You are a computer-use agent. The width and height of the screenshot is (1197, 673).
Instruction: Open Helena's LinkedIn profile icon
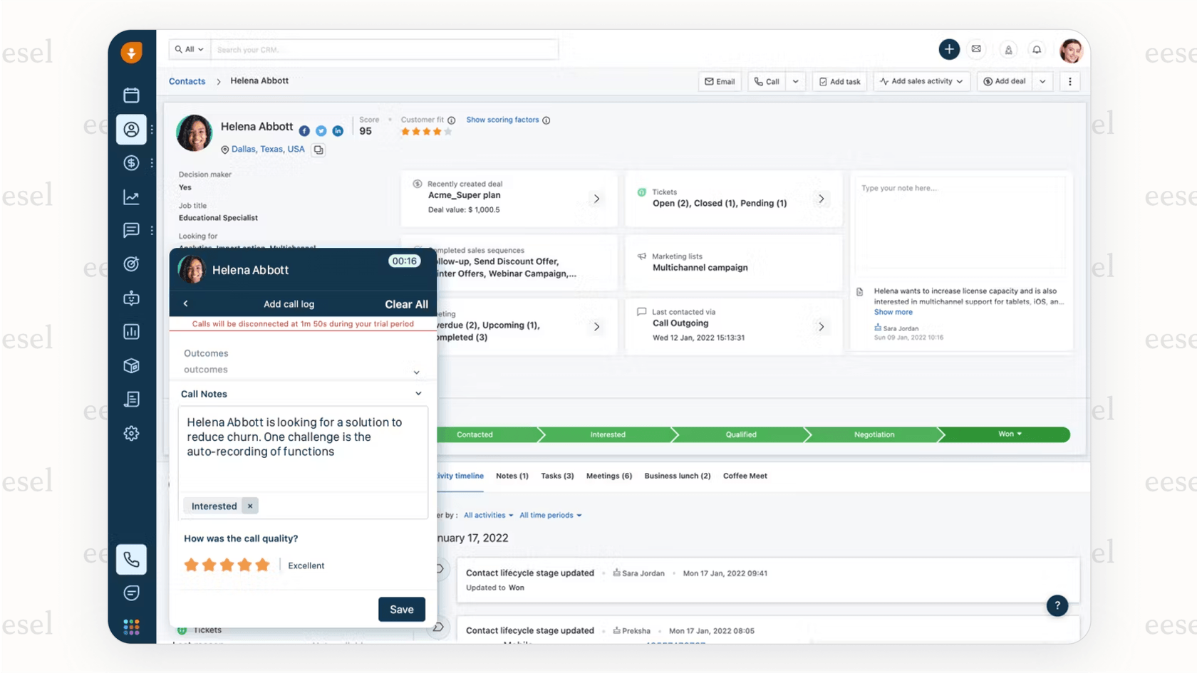pos(338,131)
